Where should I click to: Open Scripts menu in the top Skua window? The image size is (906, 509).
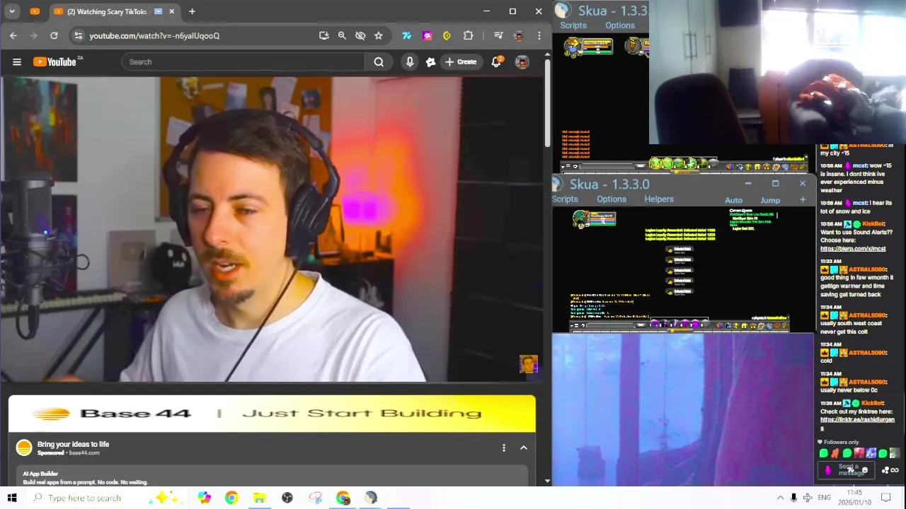coord(573,25)
